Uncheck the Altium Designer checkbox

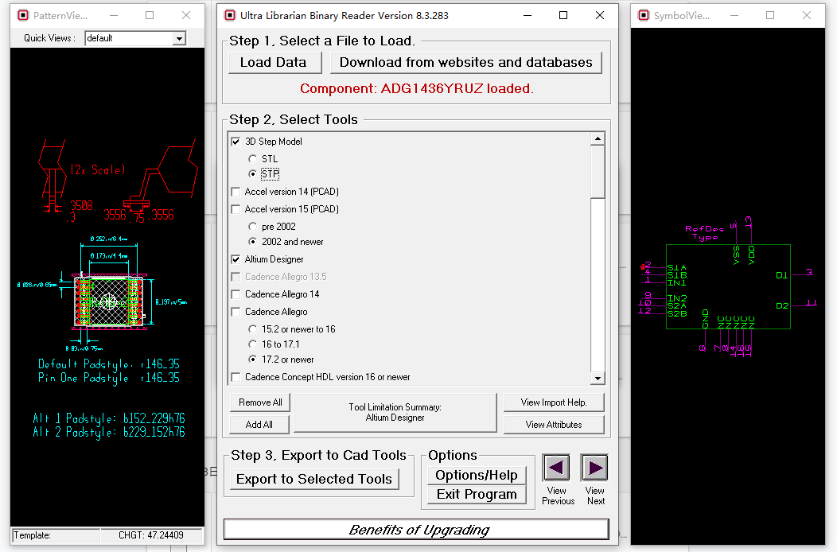tap(236, 259)
